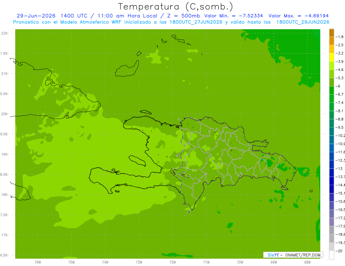Click the '-14.4' colorbar value label
The width and height of the screenshot is (345, 266).
tap(340, 185)
